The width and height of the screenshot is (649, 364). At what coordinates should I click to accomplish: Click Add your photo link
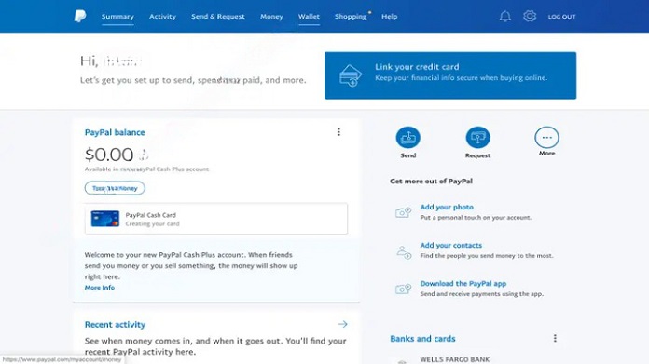(x=447, y=207)
